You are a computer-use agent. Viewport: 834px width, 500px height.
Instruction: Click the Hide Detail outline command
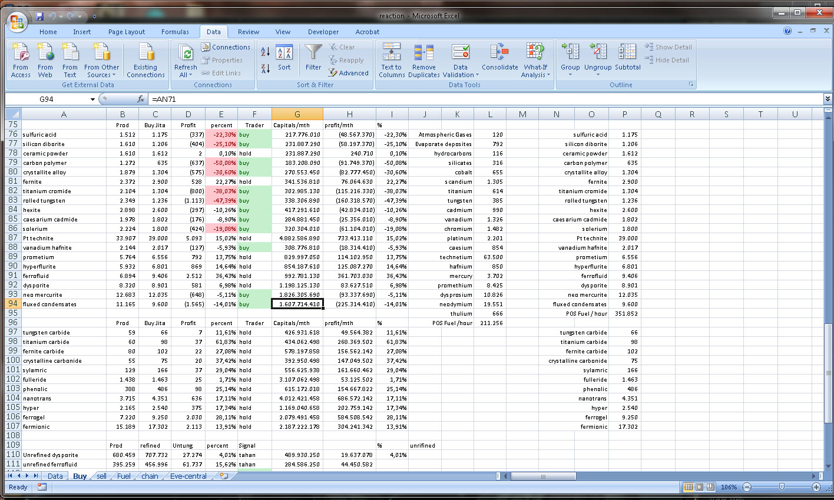[667, 60]
